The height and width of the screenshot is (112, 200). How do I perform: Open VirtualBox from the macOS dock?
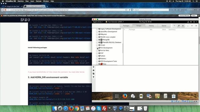(x=115, y=109)
